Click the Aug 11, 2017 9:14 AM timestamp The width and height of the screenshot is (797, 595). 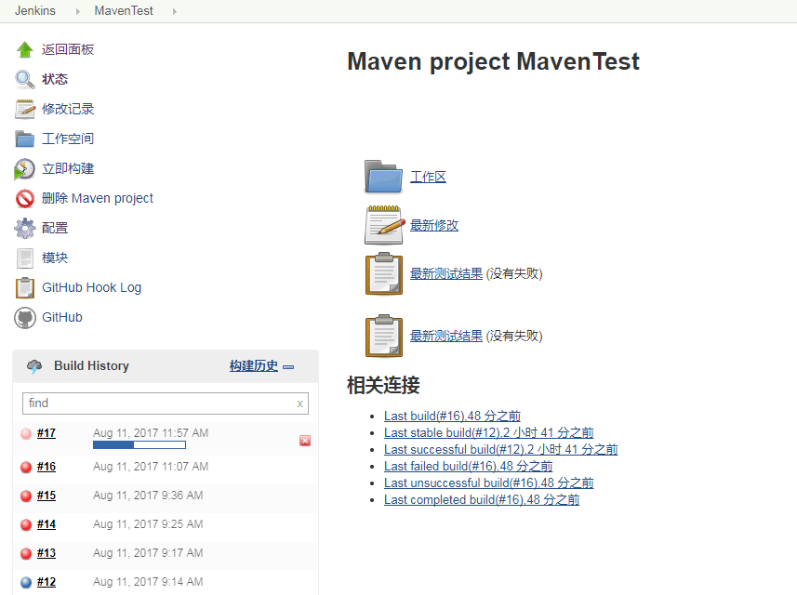(148, 582)
